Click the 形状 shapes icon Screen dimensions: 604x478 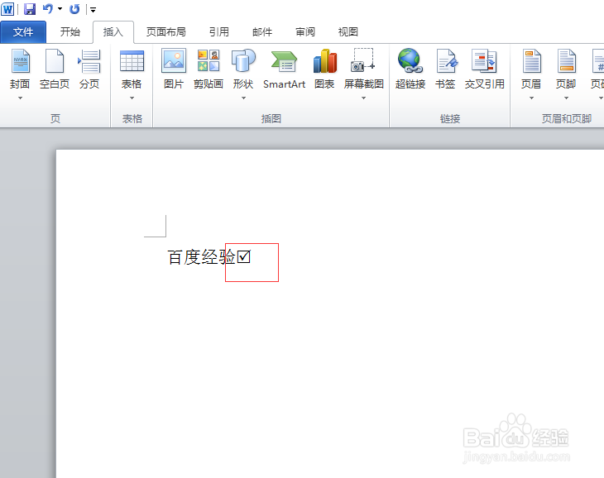pyautogui.click(x=243, y=61)
